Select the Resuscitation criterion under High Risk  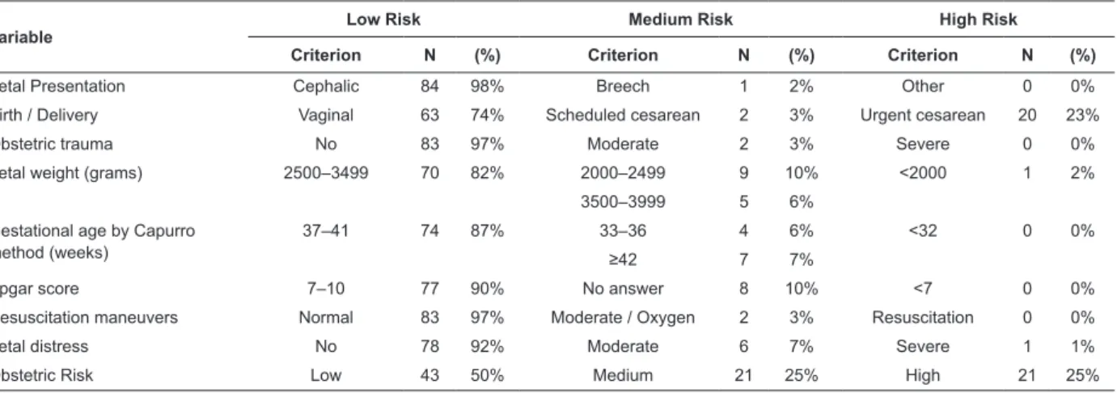936,317
